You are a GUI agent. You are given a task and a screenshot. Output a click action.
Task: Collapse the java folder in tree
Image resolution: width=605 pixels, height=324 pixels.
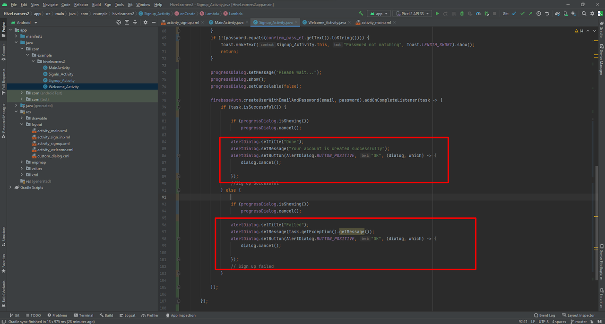[x=16, y=43]
